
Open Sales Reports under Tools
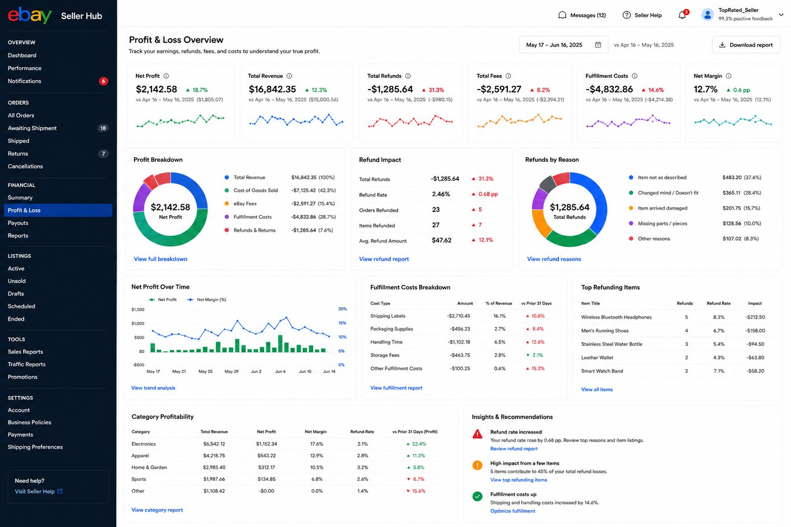[x=25, y=352]
